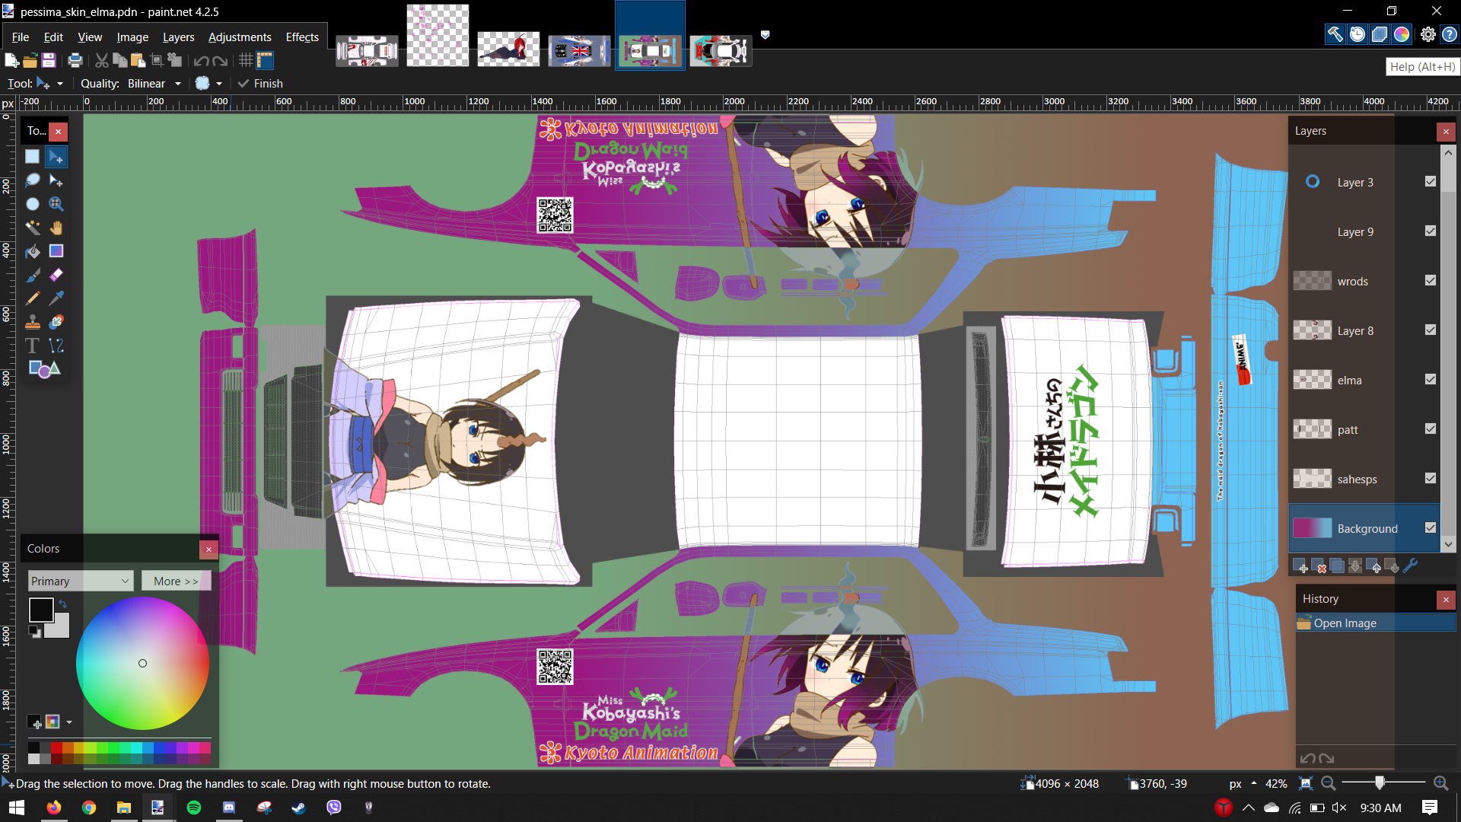Select the Magic Wand tool

pyautogui.click(x=33, y=228)
